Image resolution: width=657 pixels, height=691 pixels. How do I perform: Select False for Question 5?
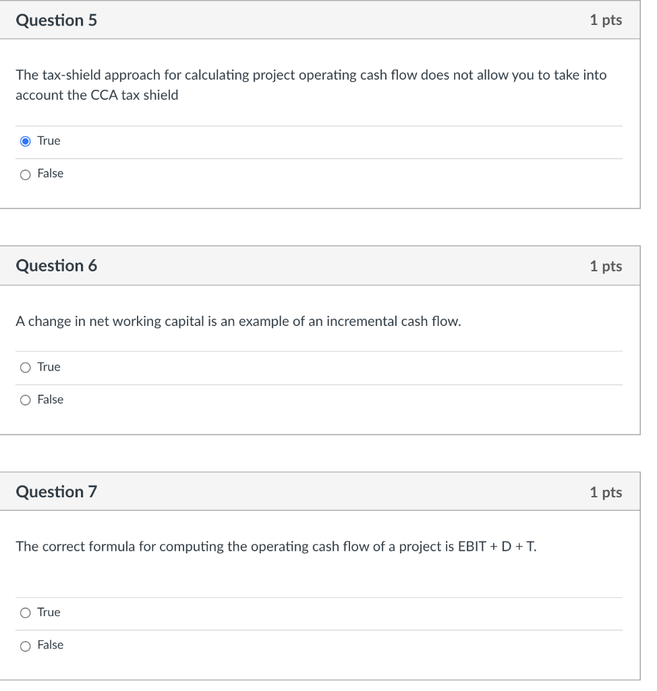(x=25, y=174)
